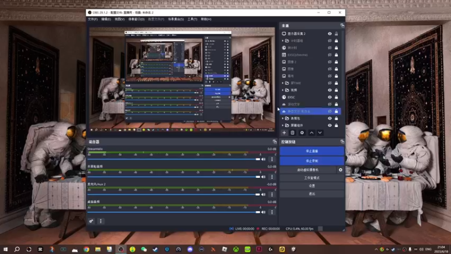Expand the last folder group in Sources
This screenshot has height=254, width=451.
tap(283, 125)
